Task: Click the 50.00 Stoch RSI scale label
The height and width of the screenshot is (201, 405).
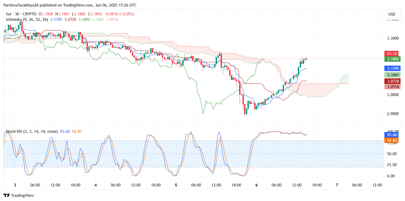Action: click(392, 154)
